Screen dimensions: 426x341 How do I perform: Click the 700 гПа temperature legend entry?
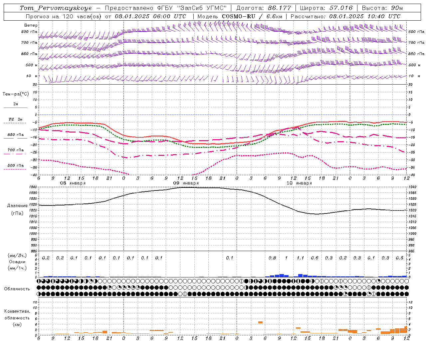[x=16, y=152]
